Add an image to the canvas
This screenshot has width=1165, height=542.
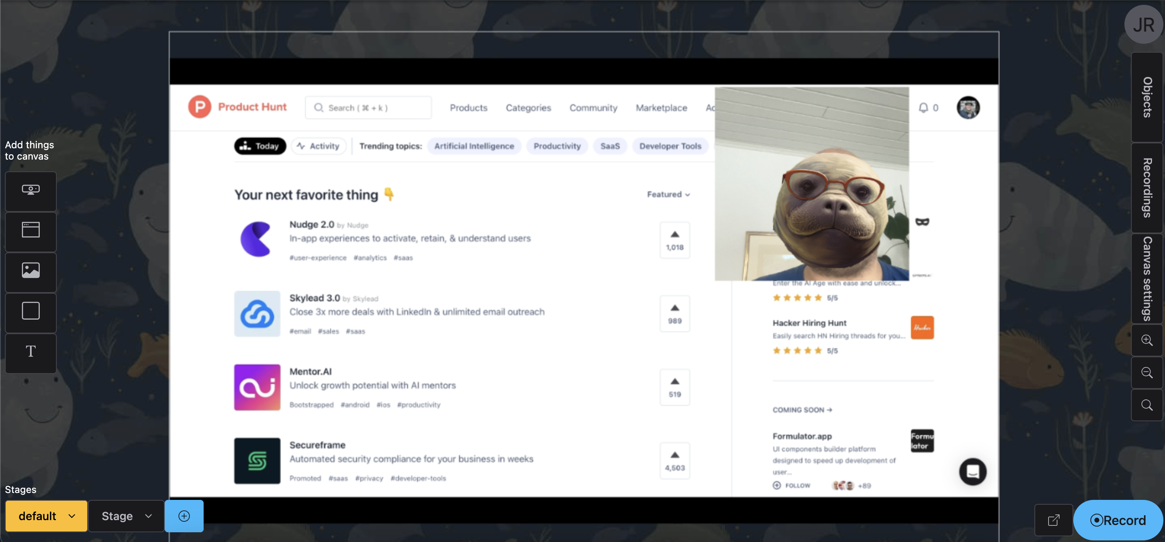(x=31, y=271)
